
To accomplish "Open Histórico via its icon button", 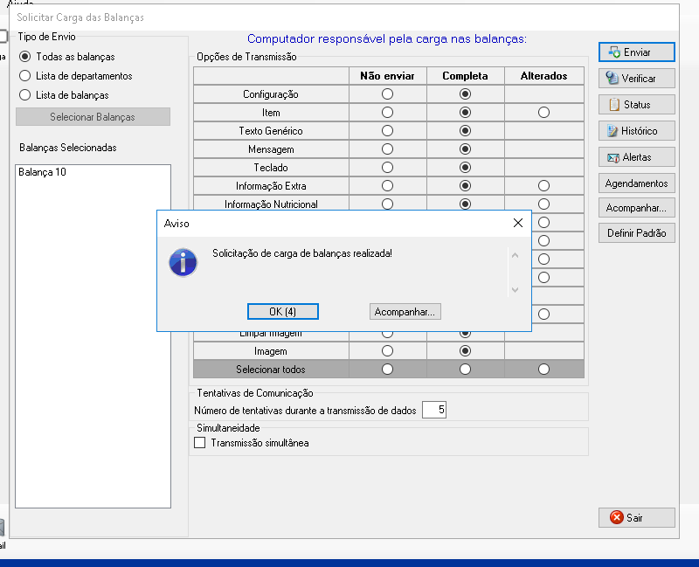I will (614, 131).
